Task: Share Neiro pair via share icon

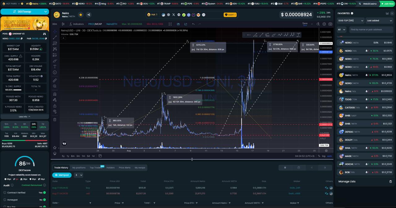Action: click(x=89, y=15)
